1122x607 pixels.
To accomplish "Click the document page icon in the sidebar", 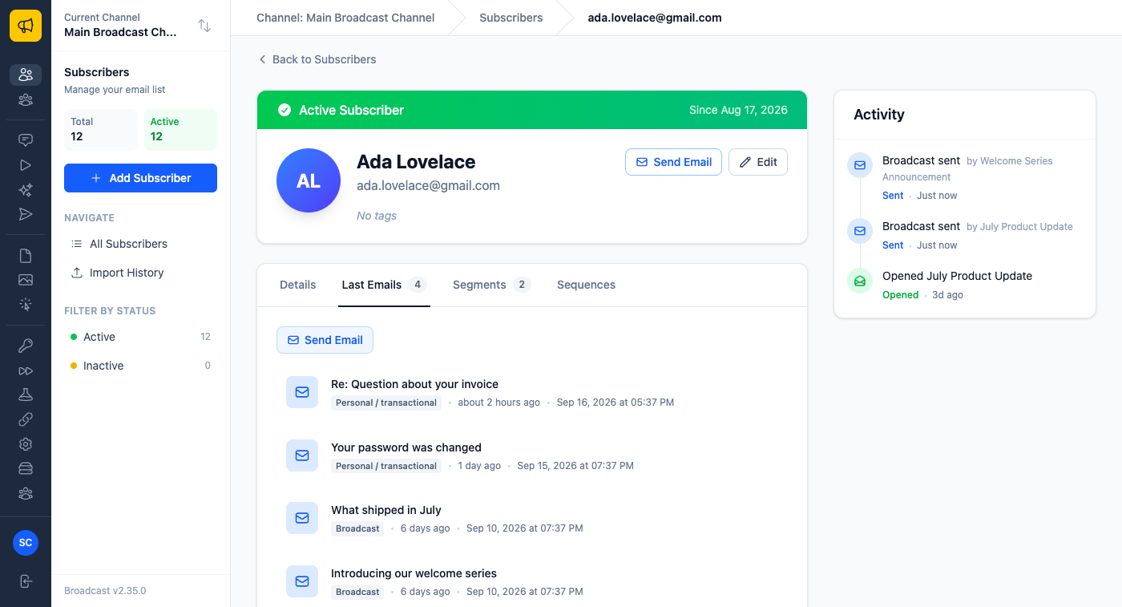I will coord(26,256).
